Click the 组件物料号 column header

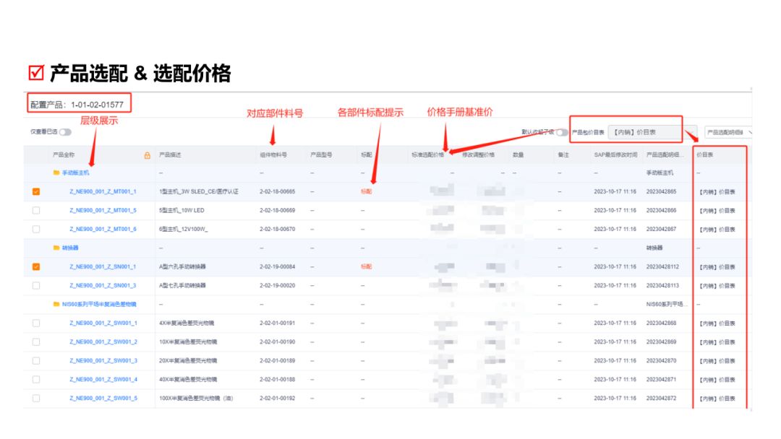[273, 155]
